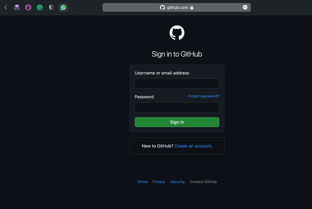Open the WhatsApp extension icon
Viewport: 312px width, 209px height.
pyautogui.click(x=63, y=7)
